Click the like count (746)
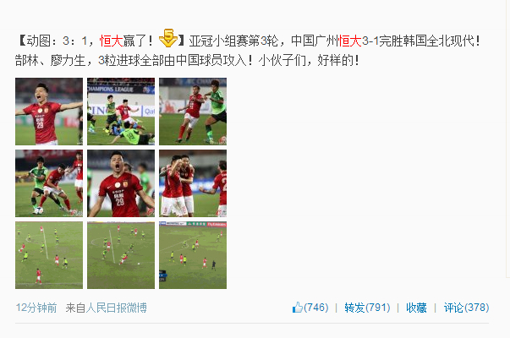 pos(315,308)
